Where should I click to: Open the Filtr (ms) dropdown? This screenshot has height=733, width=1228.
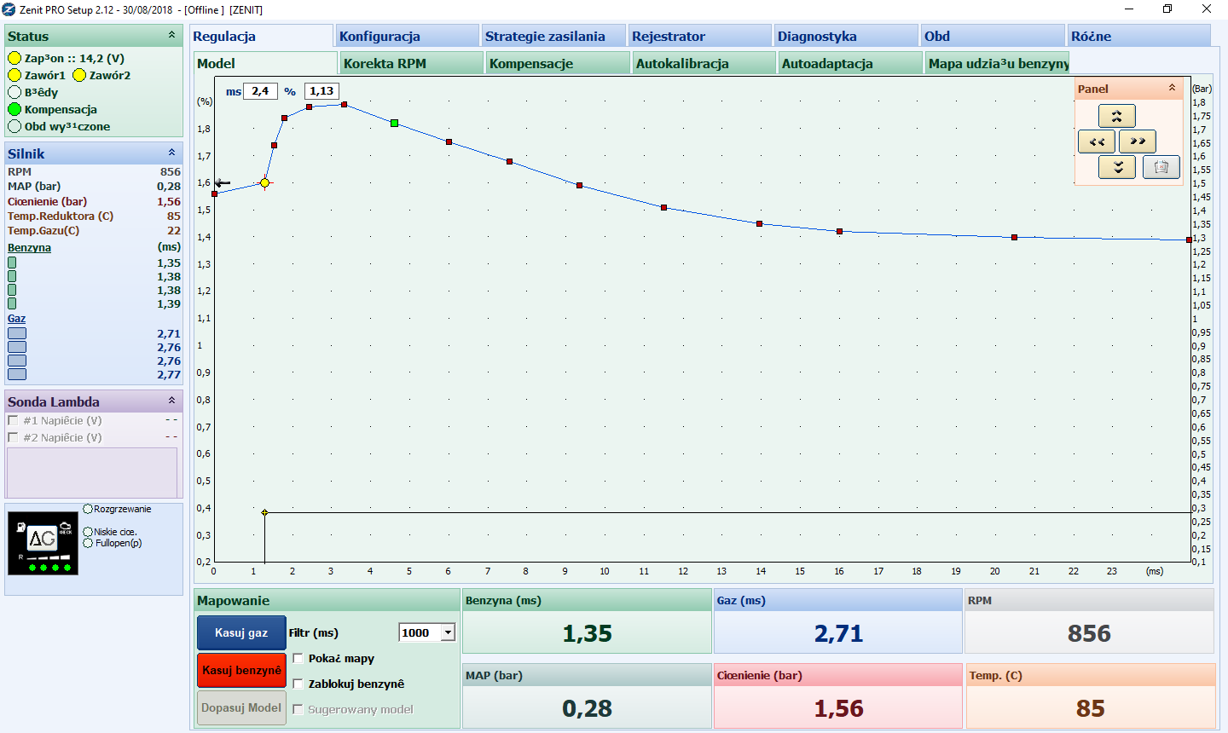point(448,632)
